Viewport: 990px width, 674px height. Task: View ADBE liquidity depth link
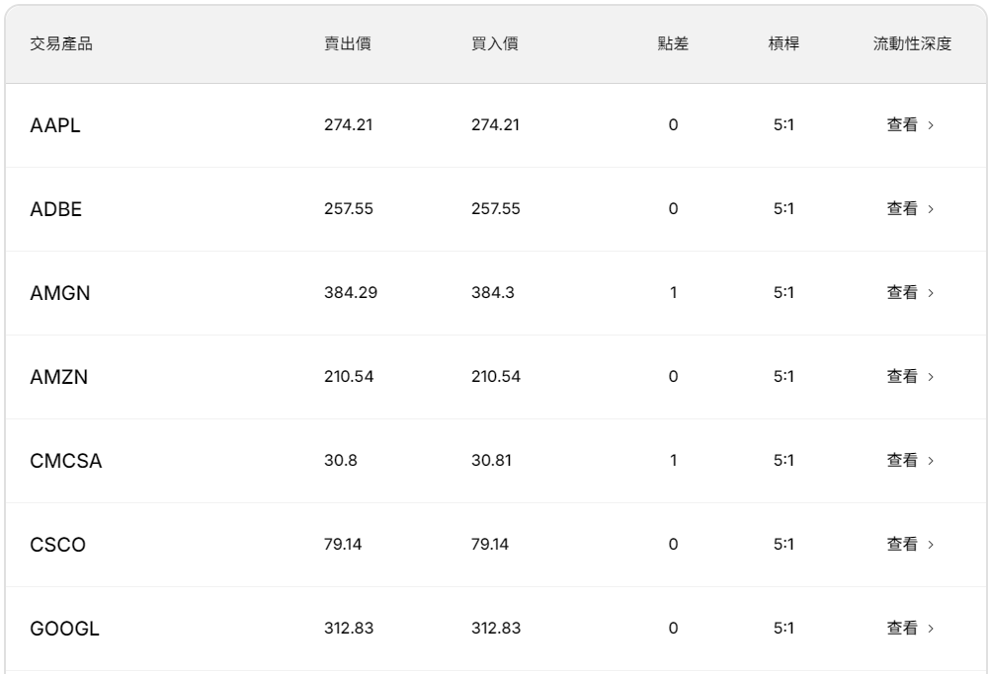coord(909,209)
